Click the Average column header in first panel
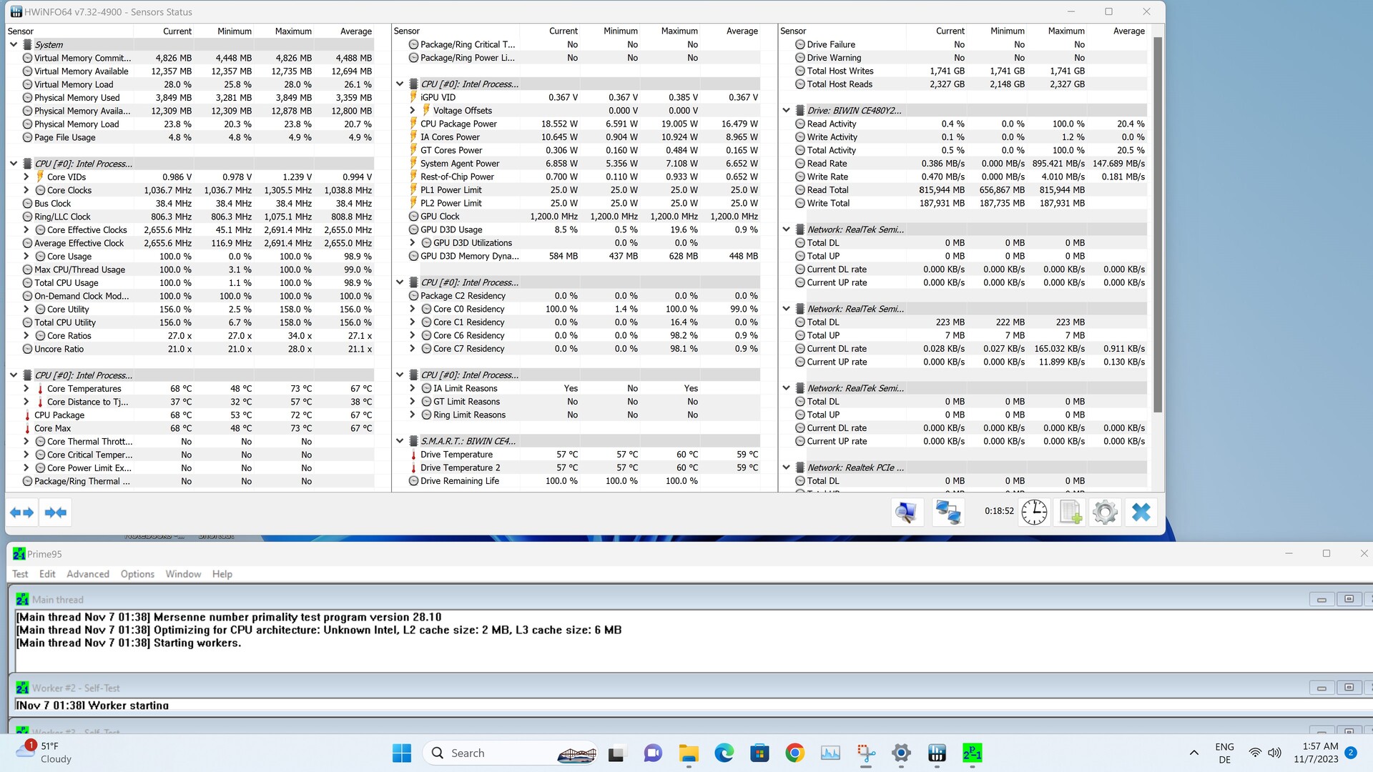The image size is (1373, 772). coord(355,31)
